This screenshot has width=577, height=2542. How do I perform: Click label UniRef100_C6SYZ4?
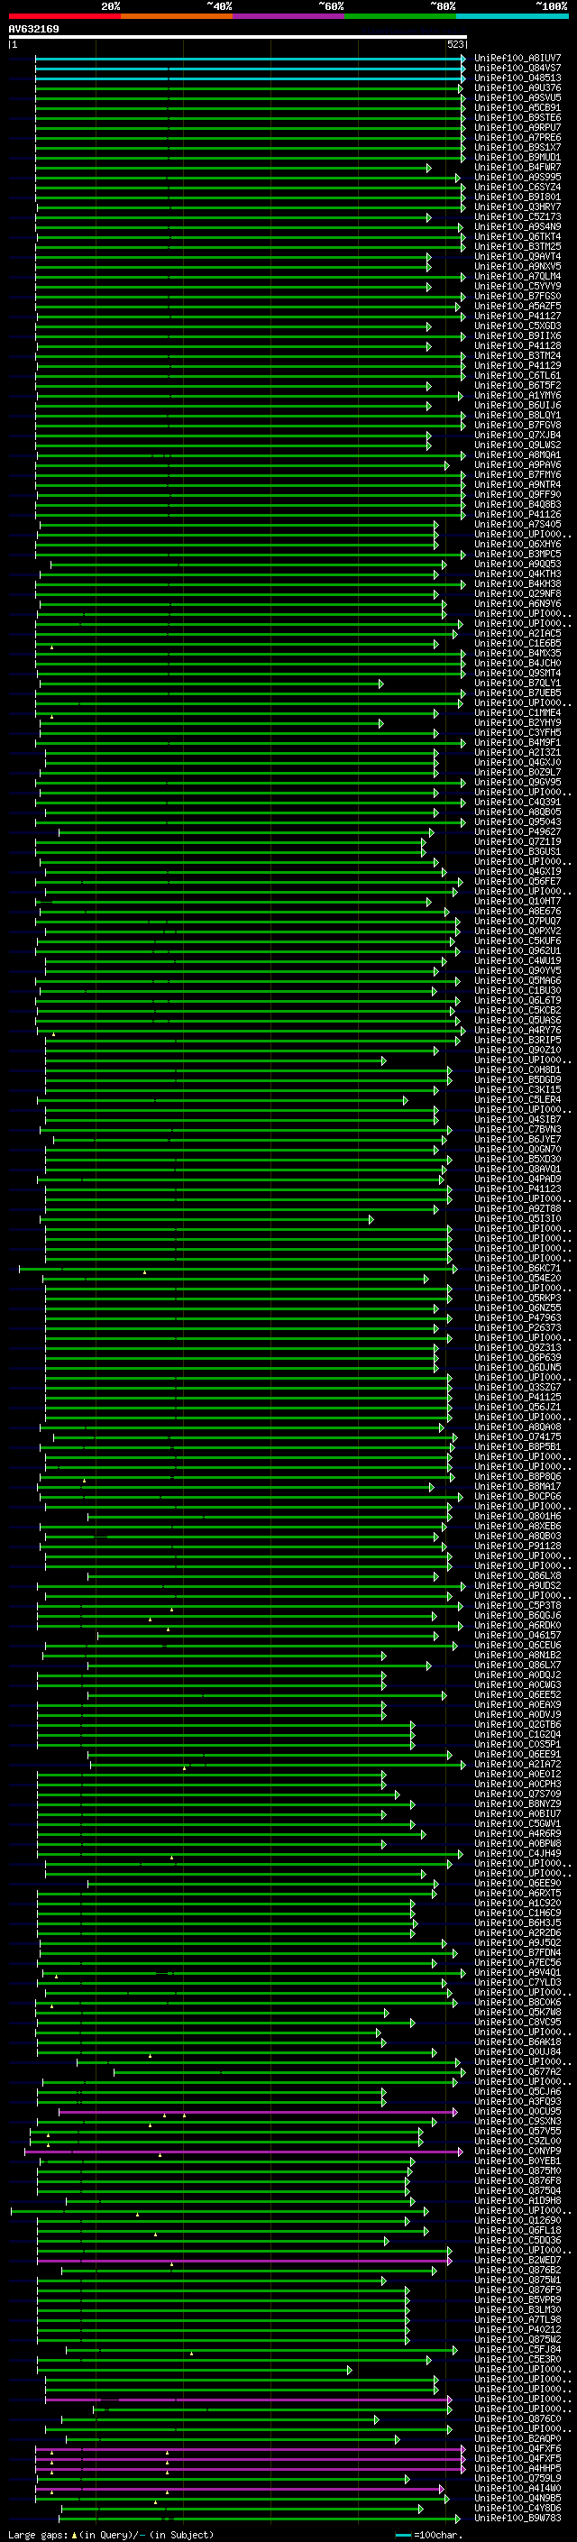click(517, 188)
